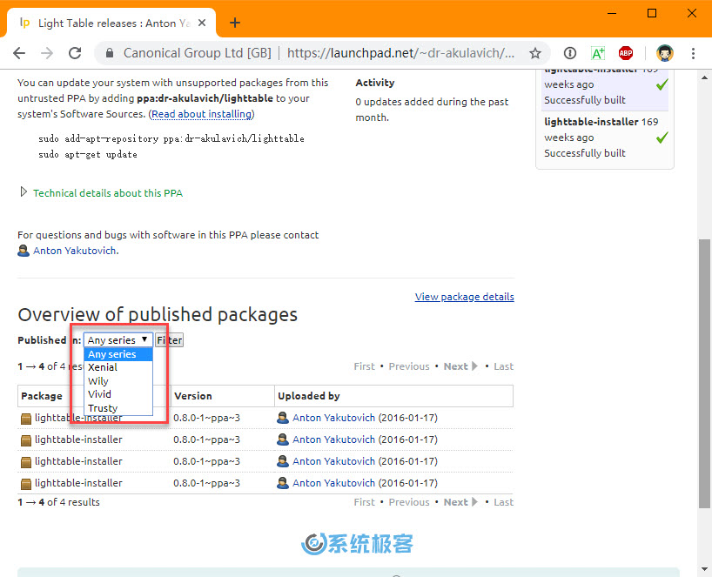The image size is (712, 577).
Task: Open second row Anton Yakutovich uploader link
Action: (x=333, y=439)
